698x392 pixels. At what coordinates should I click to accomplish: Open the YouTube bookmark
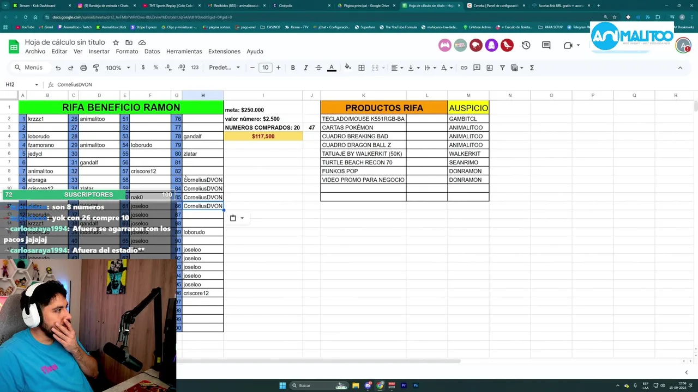click(25, 27)
